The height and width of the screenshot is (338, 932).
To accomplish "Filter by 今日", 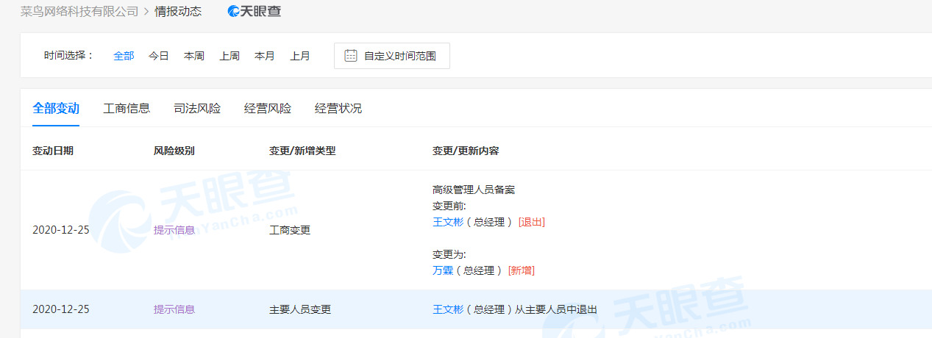I will (x=159, y=56).
